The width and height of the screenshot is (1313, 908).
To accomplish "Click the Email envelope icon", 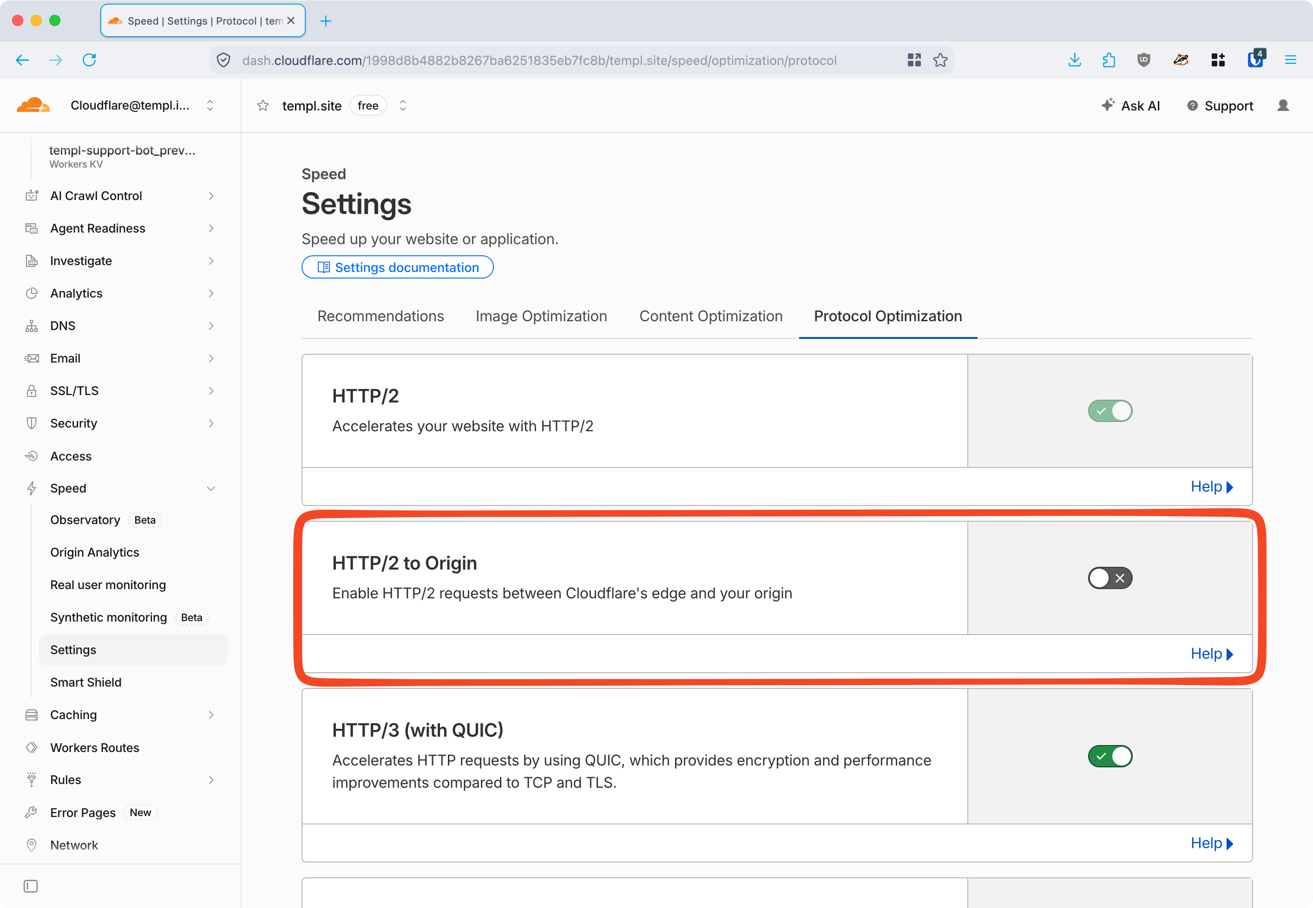I will click(x=32, y=358).
